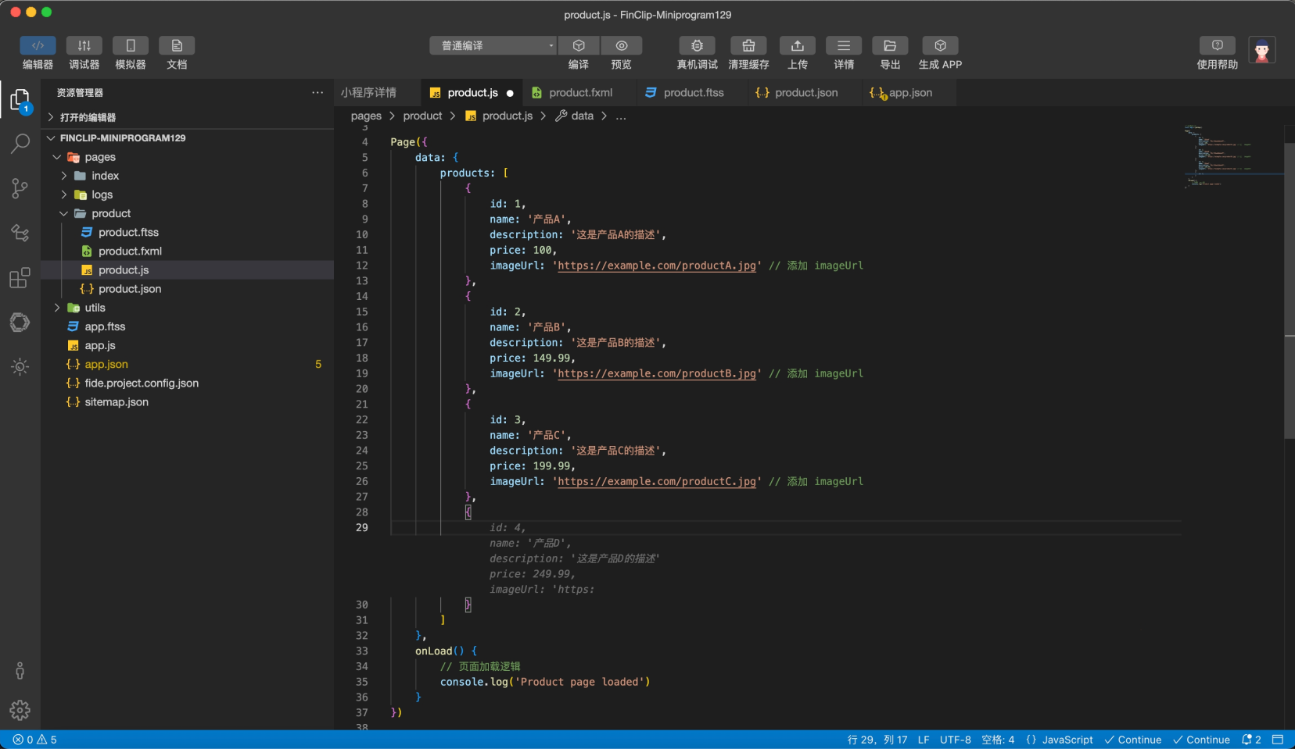Switch to the product.fxml tab
Image resolution: width=1295 pixels, height=749 pixels.
point(580,93)
